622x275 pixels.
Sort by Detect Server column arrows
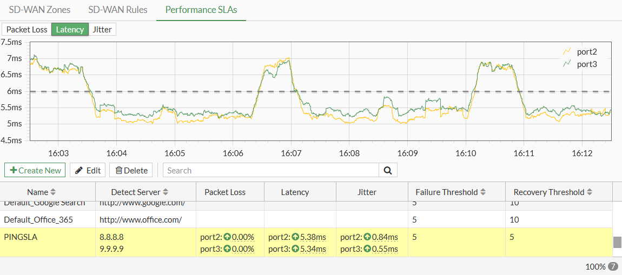tap(166, 192)
